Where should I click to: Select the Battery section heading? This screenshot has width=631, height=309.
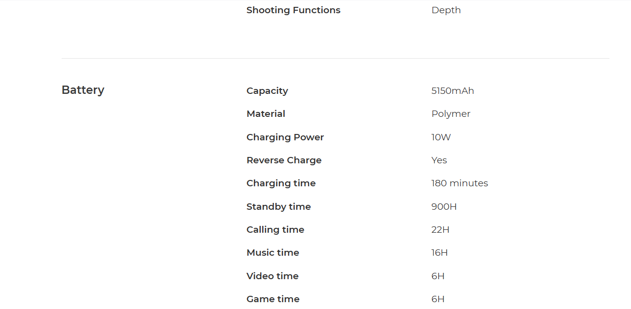point(83,90)
